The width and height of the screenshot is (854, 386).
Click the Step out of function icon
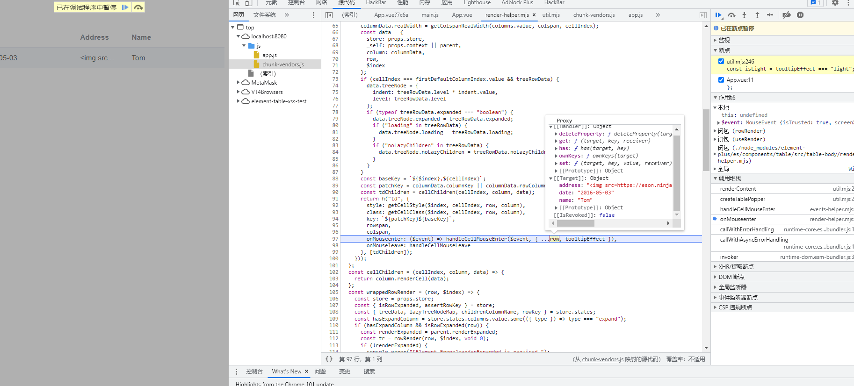(x=757, y=15)
